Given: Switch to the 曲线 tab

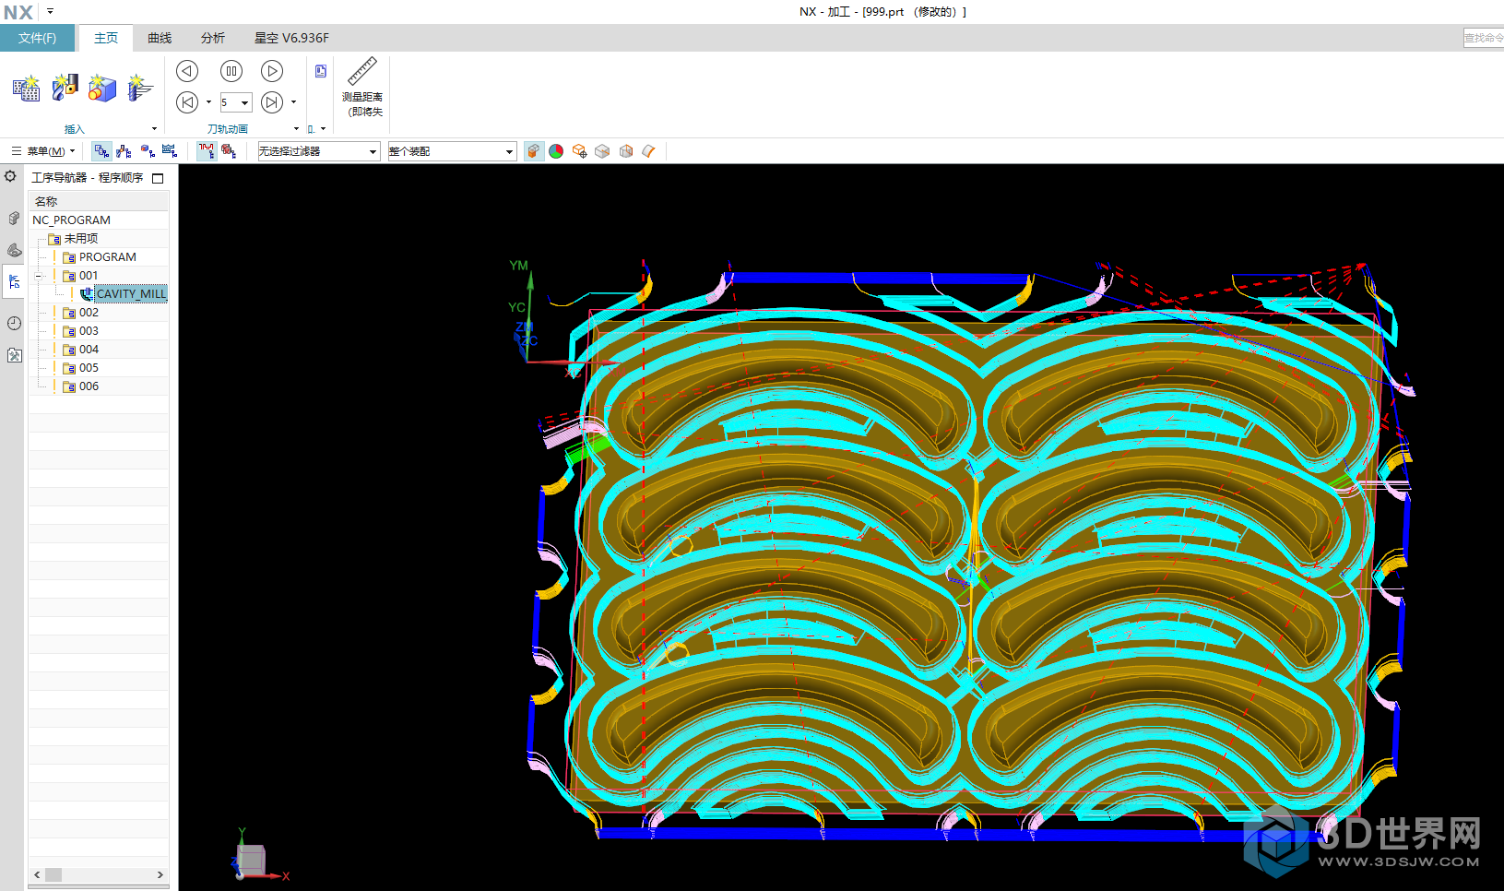Looking at the screenshot, I should click(x=160, y=38).
